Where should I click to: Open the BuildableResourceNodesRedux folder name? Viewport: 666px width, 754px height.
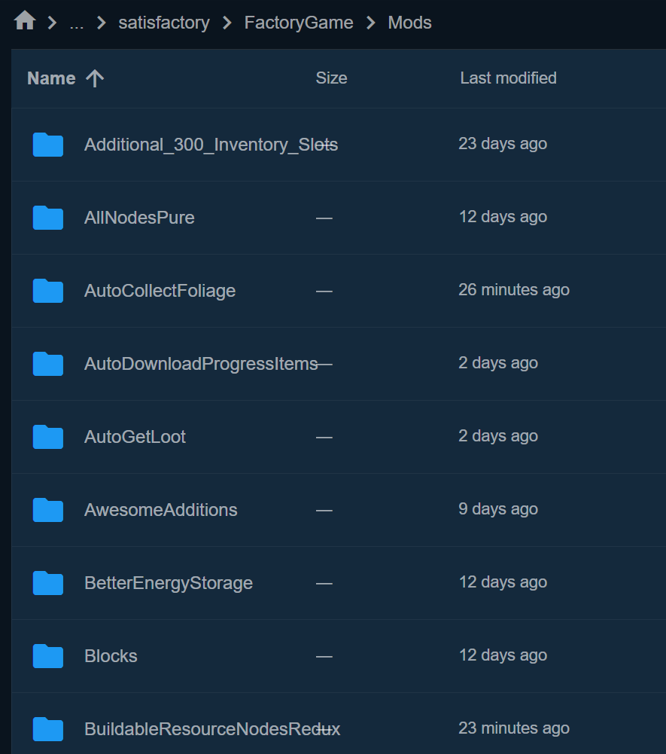212,729
